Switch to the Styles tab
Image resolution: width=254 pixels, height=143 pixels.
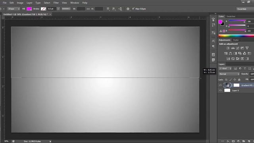pos(236,40)
